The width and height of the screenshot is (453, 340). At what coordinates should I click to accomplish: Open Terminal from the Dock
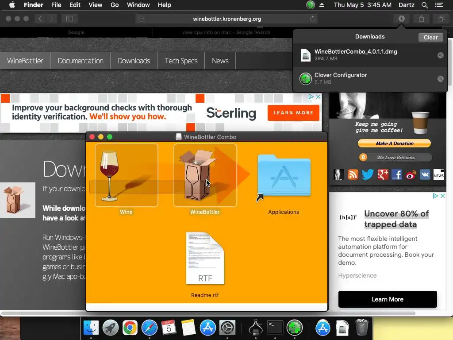275,328
